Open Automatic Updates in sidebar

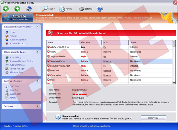(18, 40)
